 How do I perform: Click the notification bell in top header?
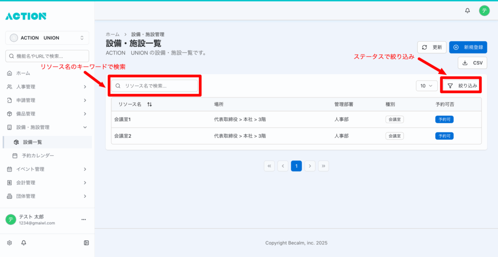(x=467, y=10)
